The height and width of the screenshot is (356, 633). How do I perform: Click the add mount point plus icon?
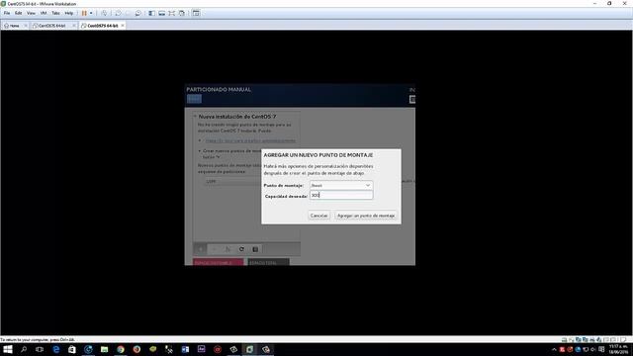click(200, 249)
